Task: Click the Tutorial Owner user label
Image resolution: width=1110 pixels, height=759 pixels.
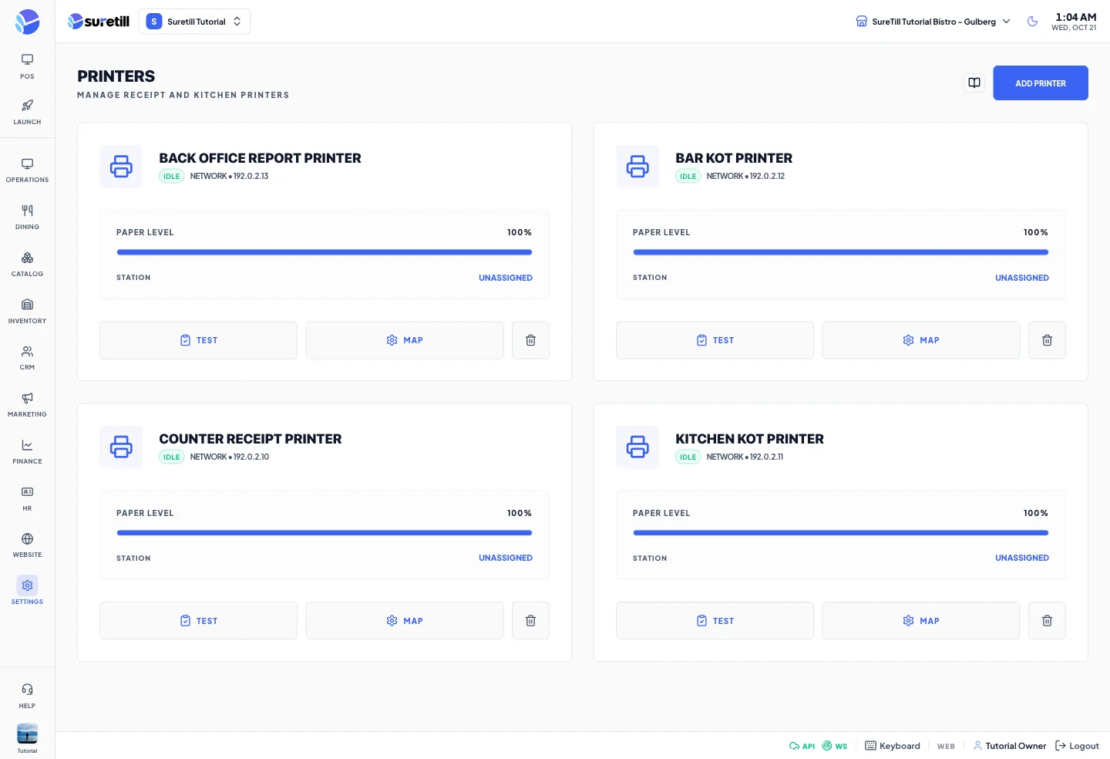Action: point(1010,746)
